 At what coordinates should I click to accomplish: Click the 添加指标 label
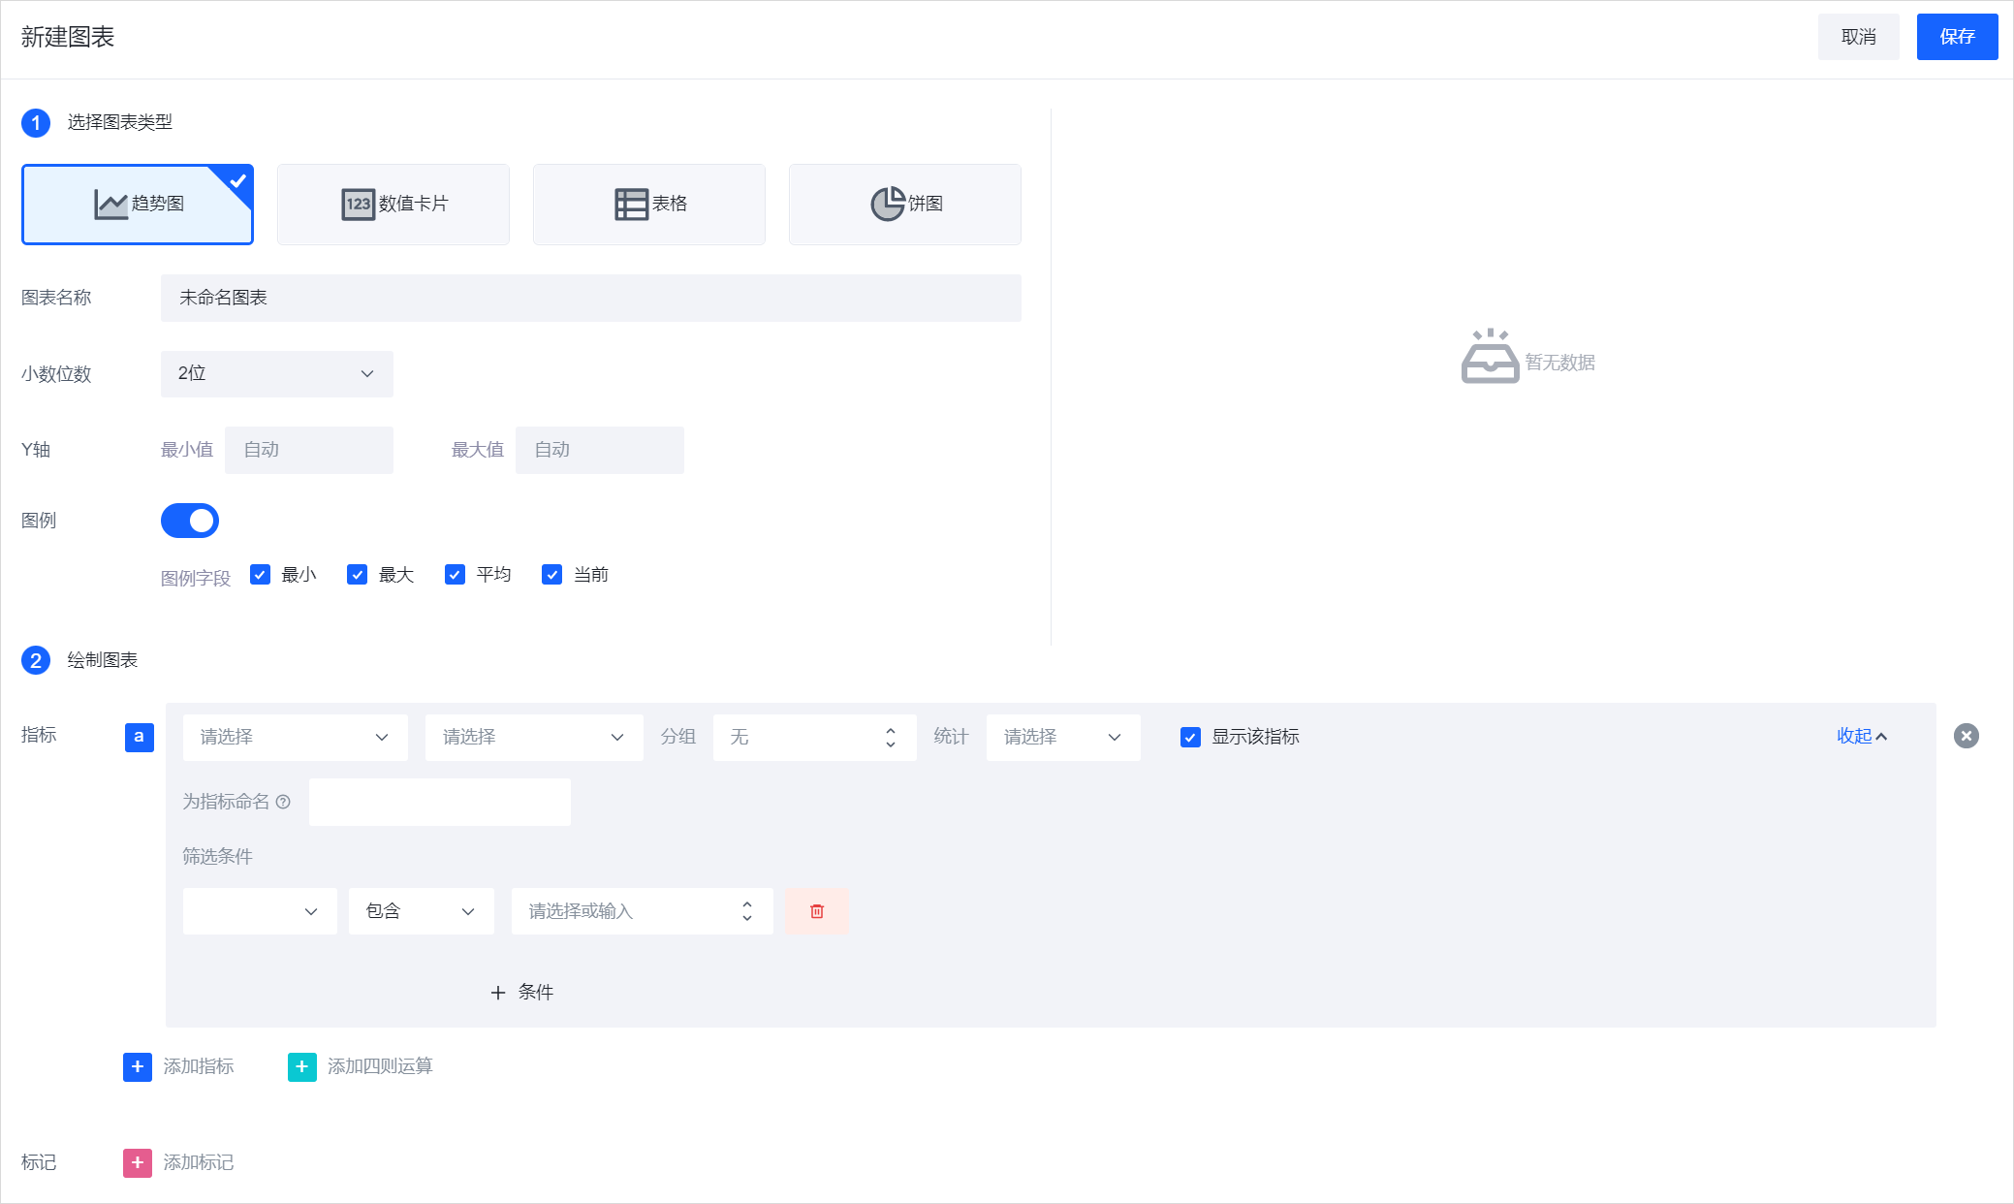click(199, 1066)
